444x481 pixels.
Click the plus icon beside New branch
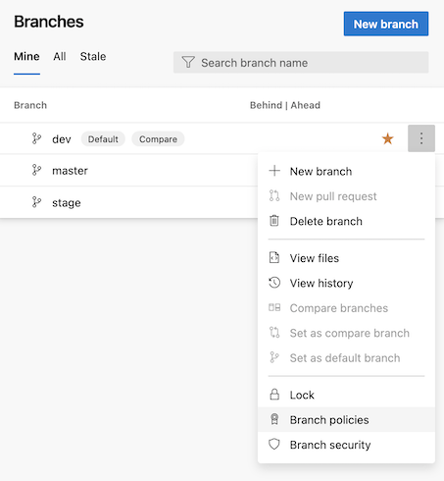274,171
